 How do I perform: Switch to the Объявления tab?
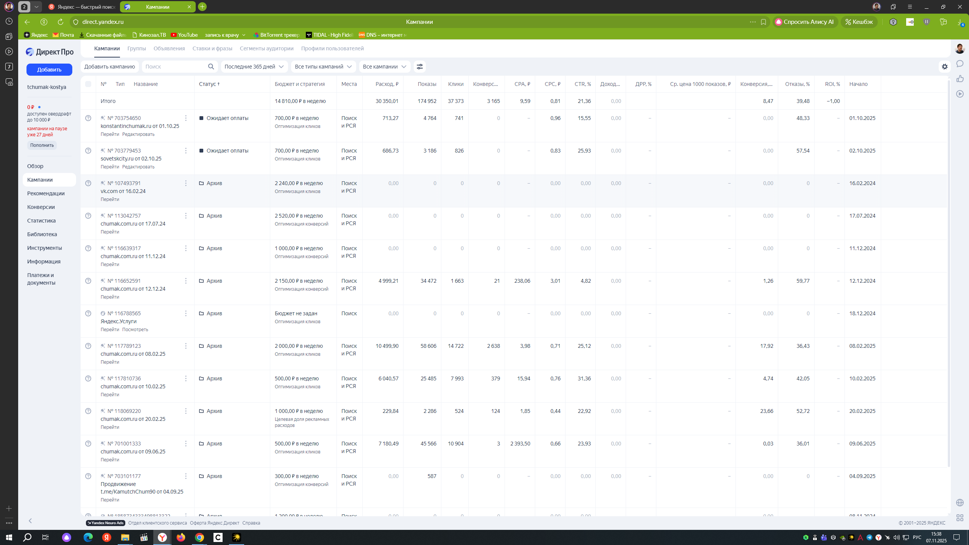click(x=169, y=48)
